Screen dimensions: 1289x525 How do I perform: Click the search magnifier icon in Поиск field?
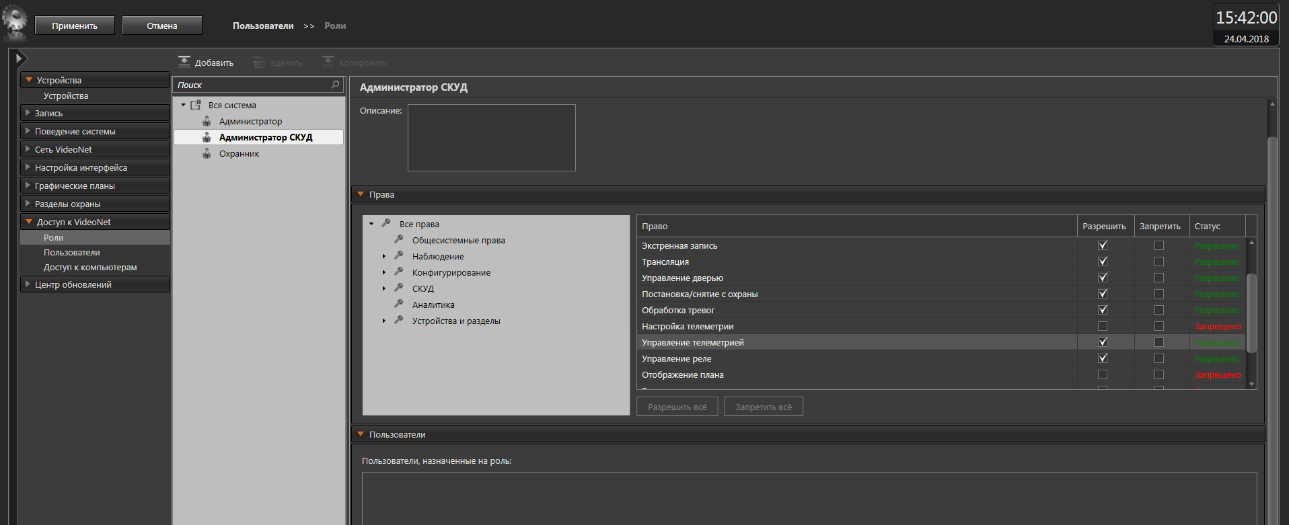[335, 85]
